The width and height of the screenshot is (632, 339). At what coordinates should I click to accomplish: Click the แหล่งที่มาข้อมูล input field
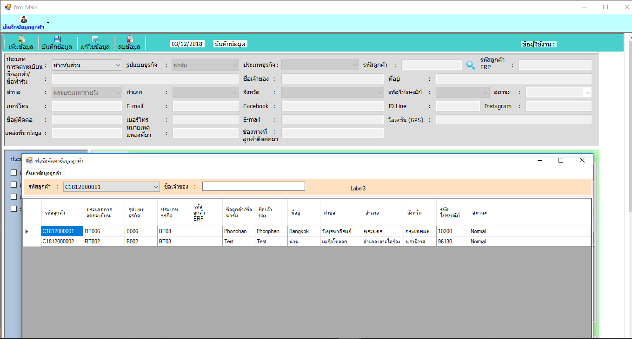click(86, 133)
